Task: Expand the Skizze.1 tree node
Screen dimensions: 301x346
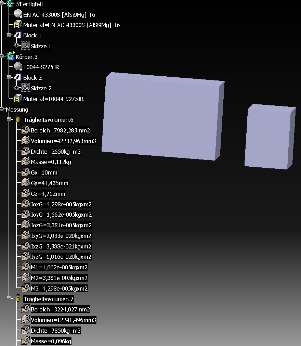Action: [16, 46]
